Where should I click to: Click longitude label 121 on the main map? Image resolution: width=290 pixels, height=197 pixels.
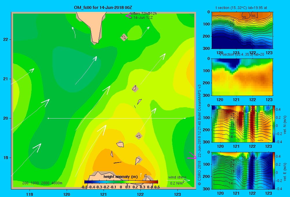pos(104,194)
